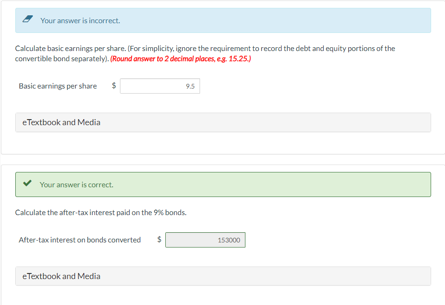Click 'Calculate the after-tax interest paid' question text
445x305 pixels.
101,213
